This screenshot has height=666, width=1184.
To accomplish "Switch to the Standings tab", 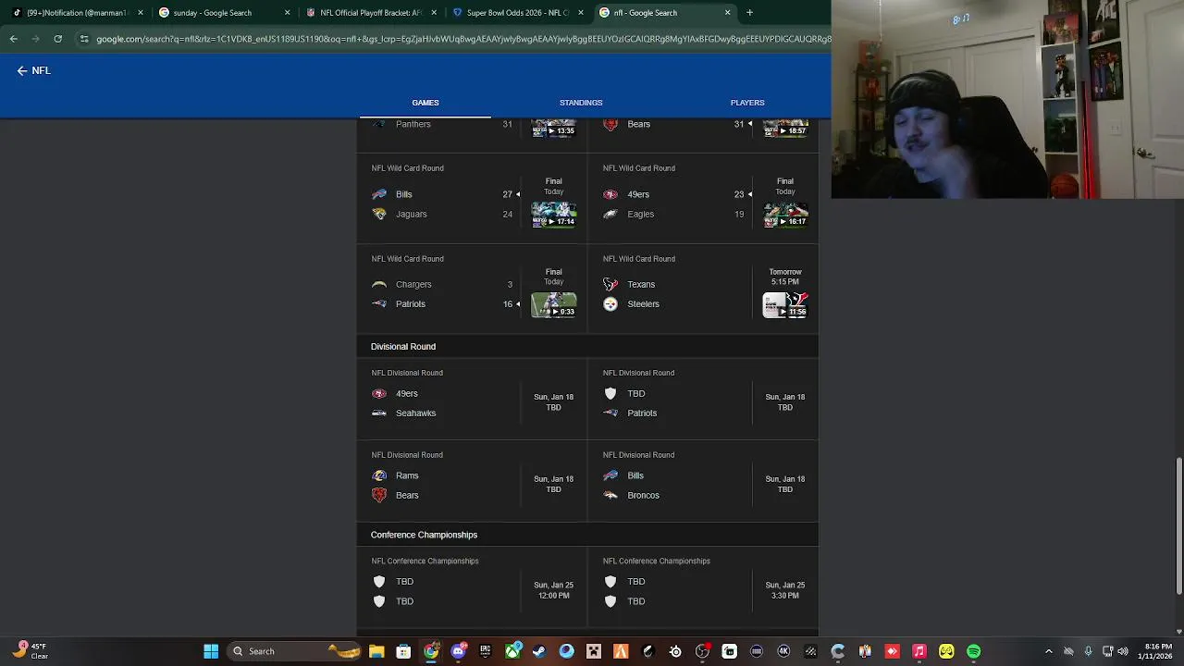I will 581,103.
